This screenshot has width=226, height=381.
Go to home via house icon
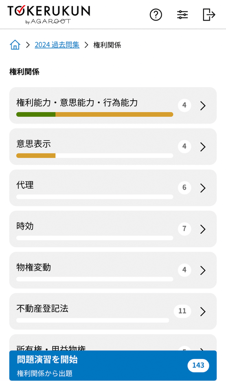15,45
